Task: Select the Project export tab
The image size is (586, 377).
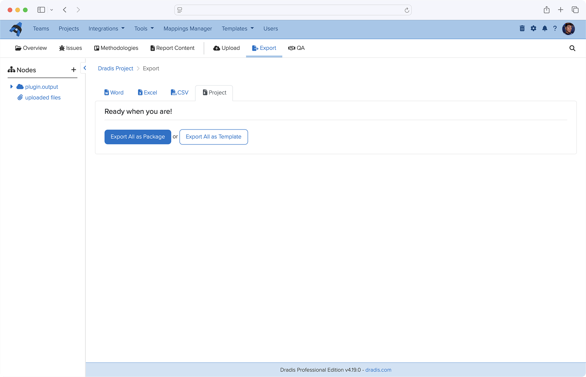Action: [x=214, y=93]
